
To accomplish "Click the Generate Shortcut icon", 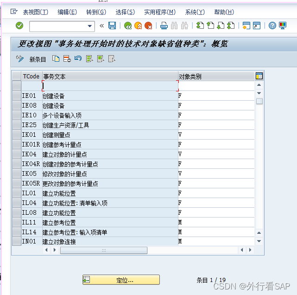I will coord(257,26).
